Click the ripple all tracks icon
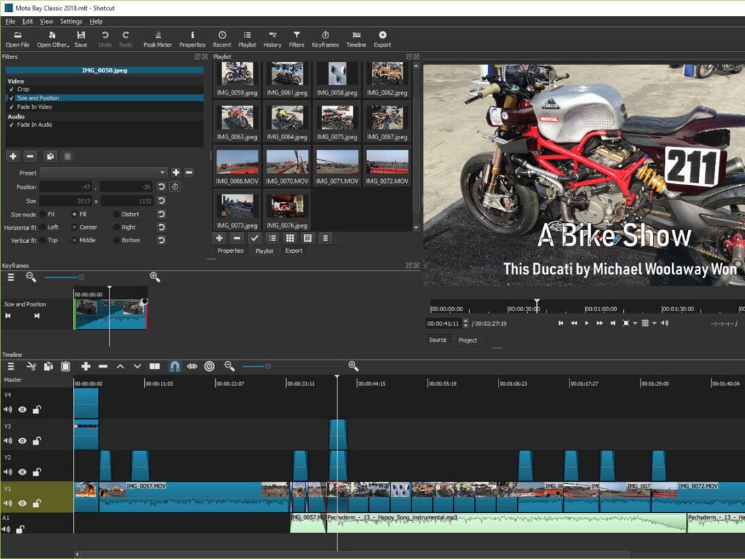 pyautogui.click(x=209, y=366)
